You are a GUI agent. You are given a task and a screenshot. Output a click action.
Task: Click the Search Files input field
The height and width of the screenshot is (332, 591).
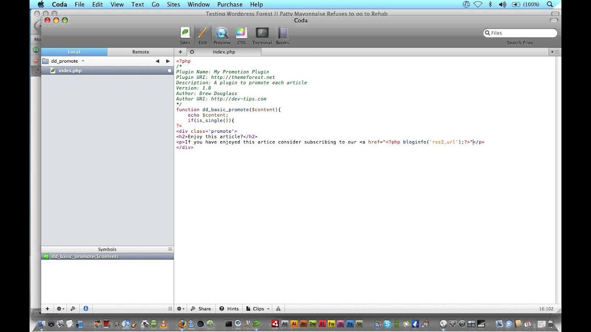pyautogui.click(x=520, y=33)
